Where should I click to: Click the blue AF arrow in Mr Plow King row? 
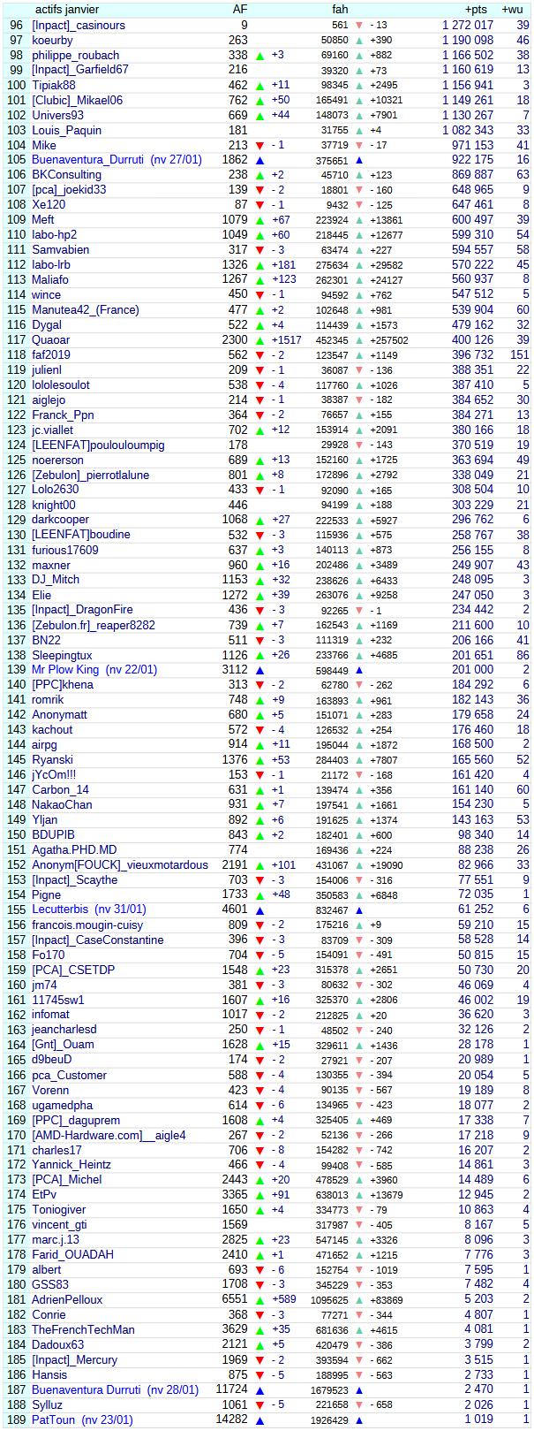click(x=259, y=671)
